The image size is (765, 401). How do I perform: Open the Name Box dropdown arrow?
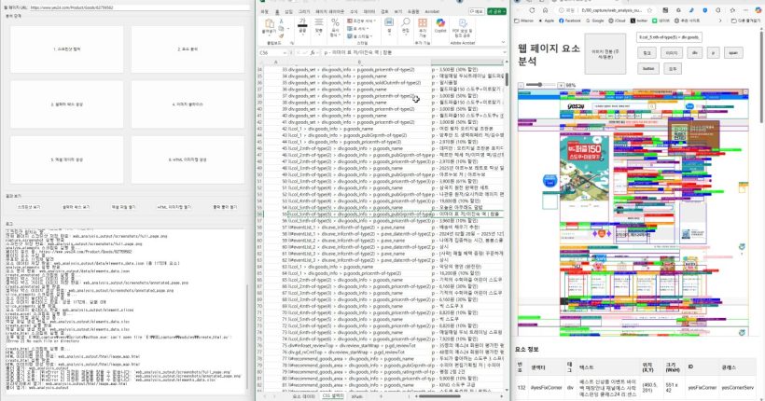pyautogui.click(x=286, y=53)
